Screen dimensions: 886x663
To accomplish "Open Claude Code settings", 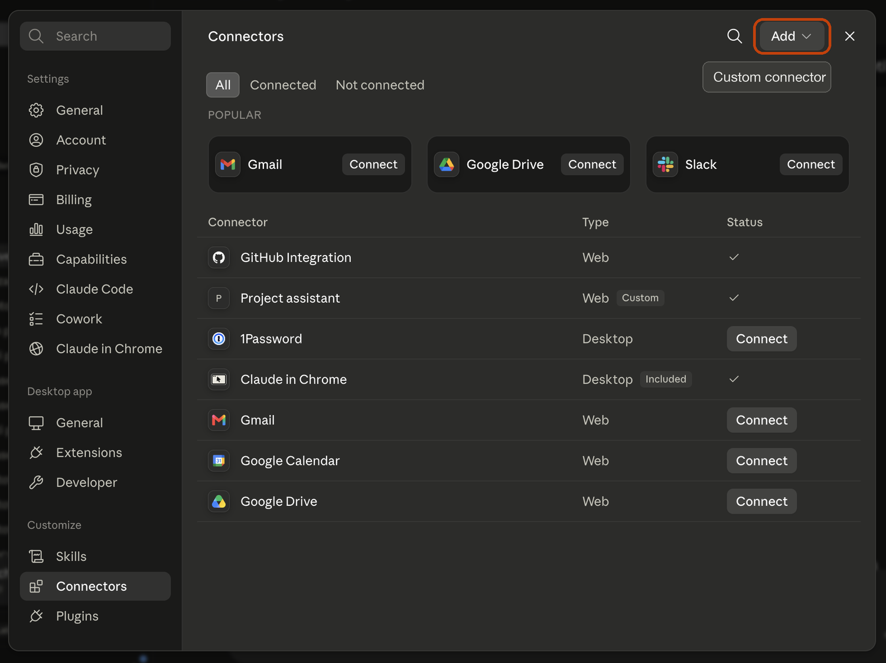I will (95, 289).
